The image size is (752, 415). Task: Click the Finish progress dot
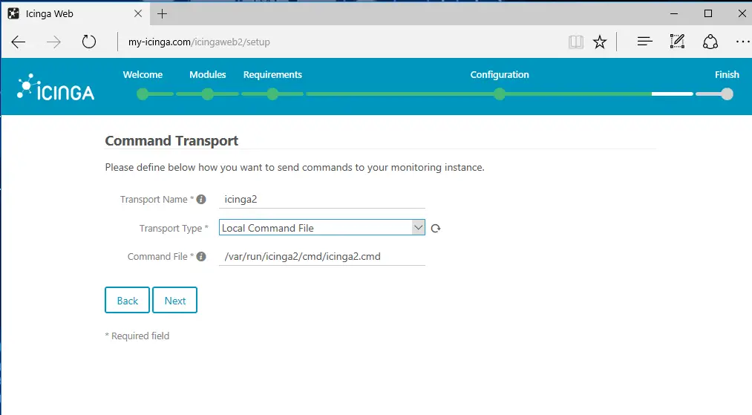point(727,94)
